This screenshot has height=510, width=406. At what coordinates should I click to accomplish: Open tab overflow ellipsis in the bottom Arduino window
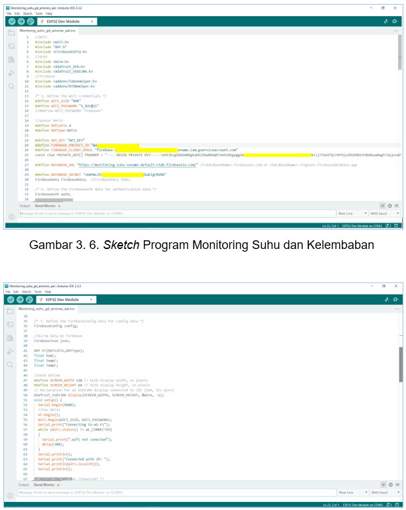(x=397, y=309)
